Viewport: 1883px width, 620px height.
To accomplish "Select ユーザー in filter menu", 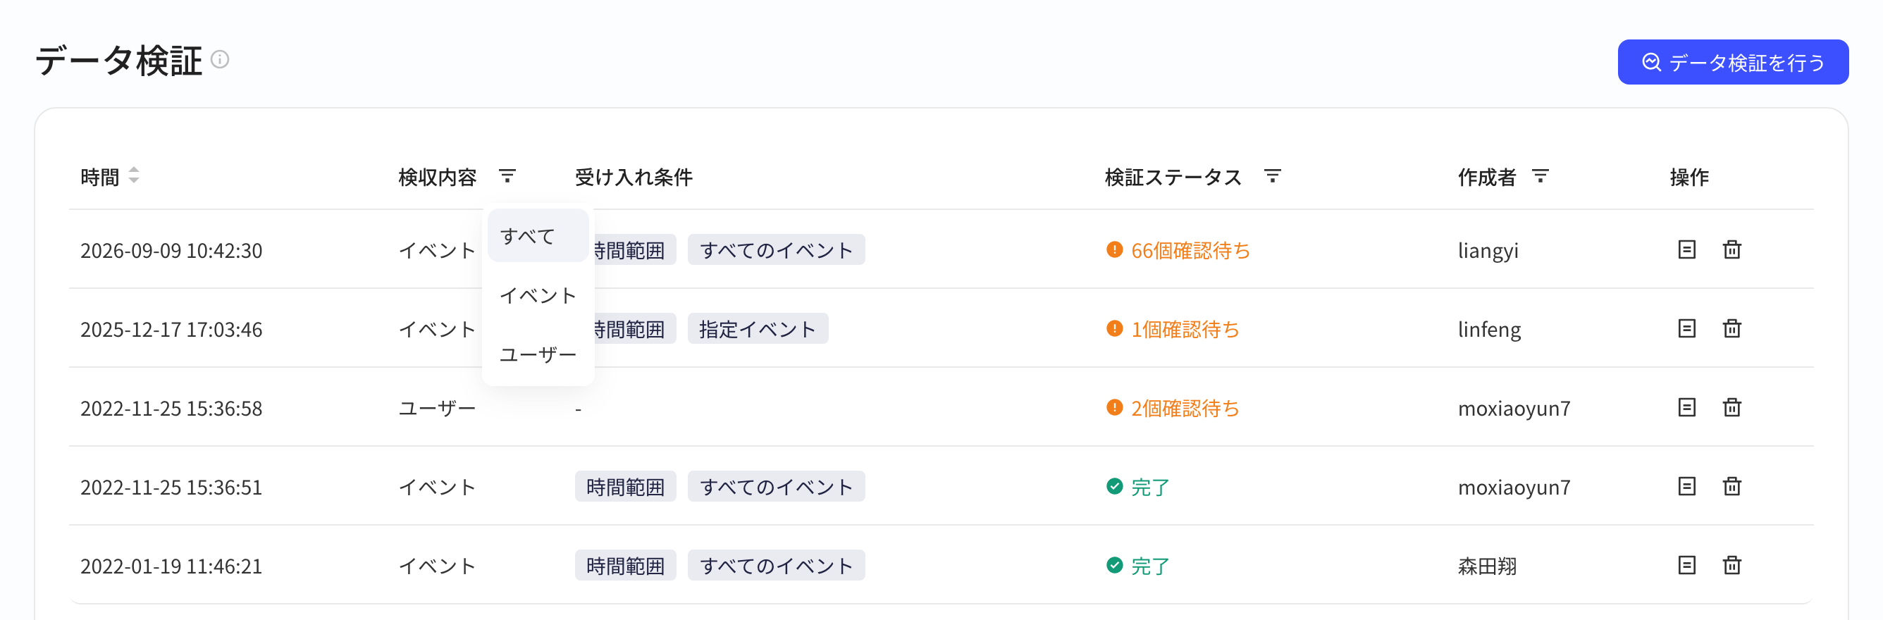I will click(538, 354).
